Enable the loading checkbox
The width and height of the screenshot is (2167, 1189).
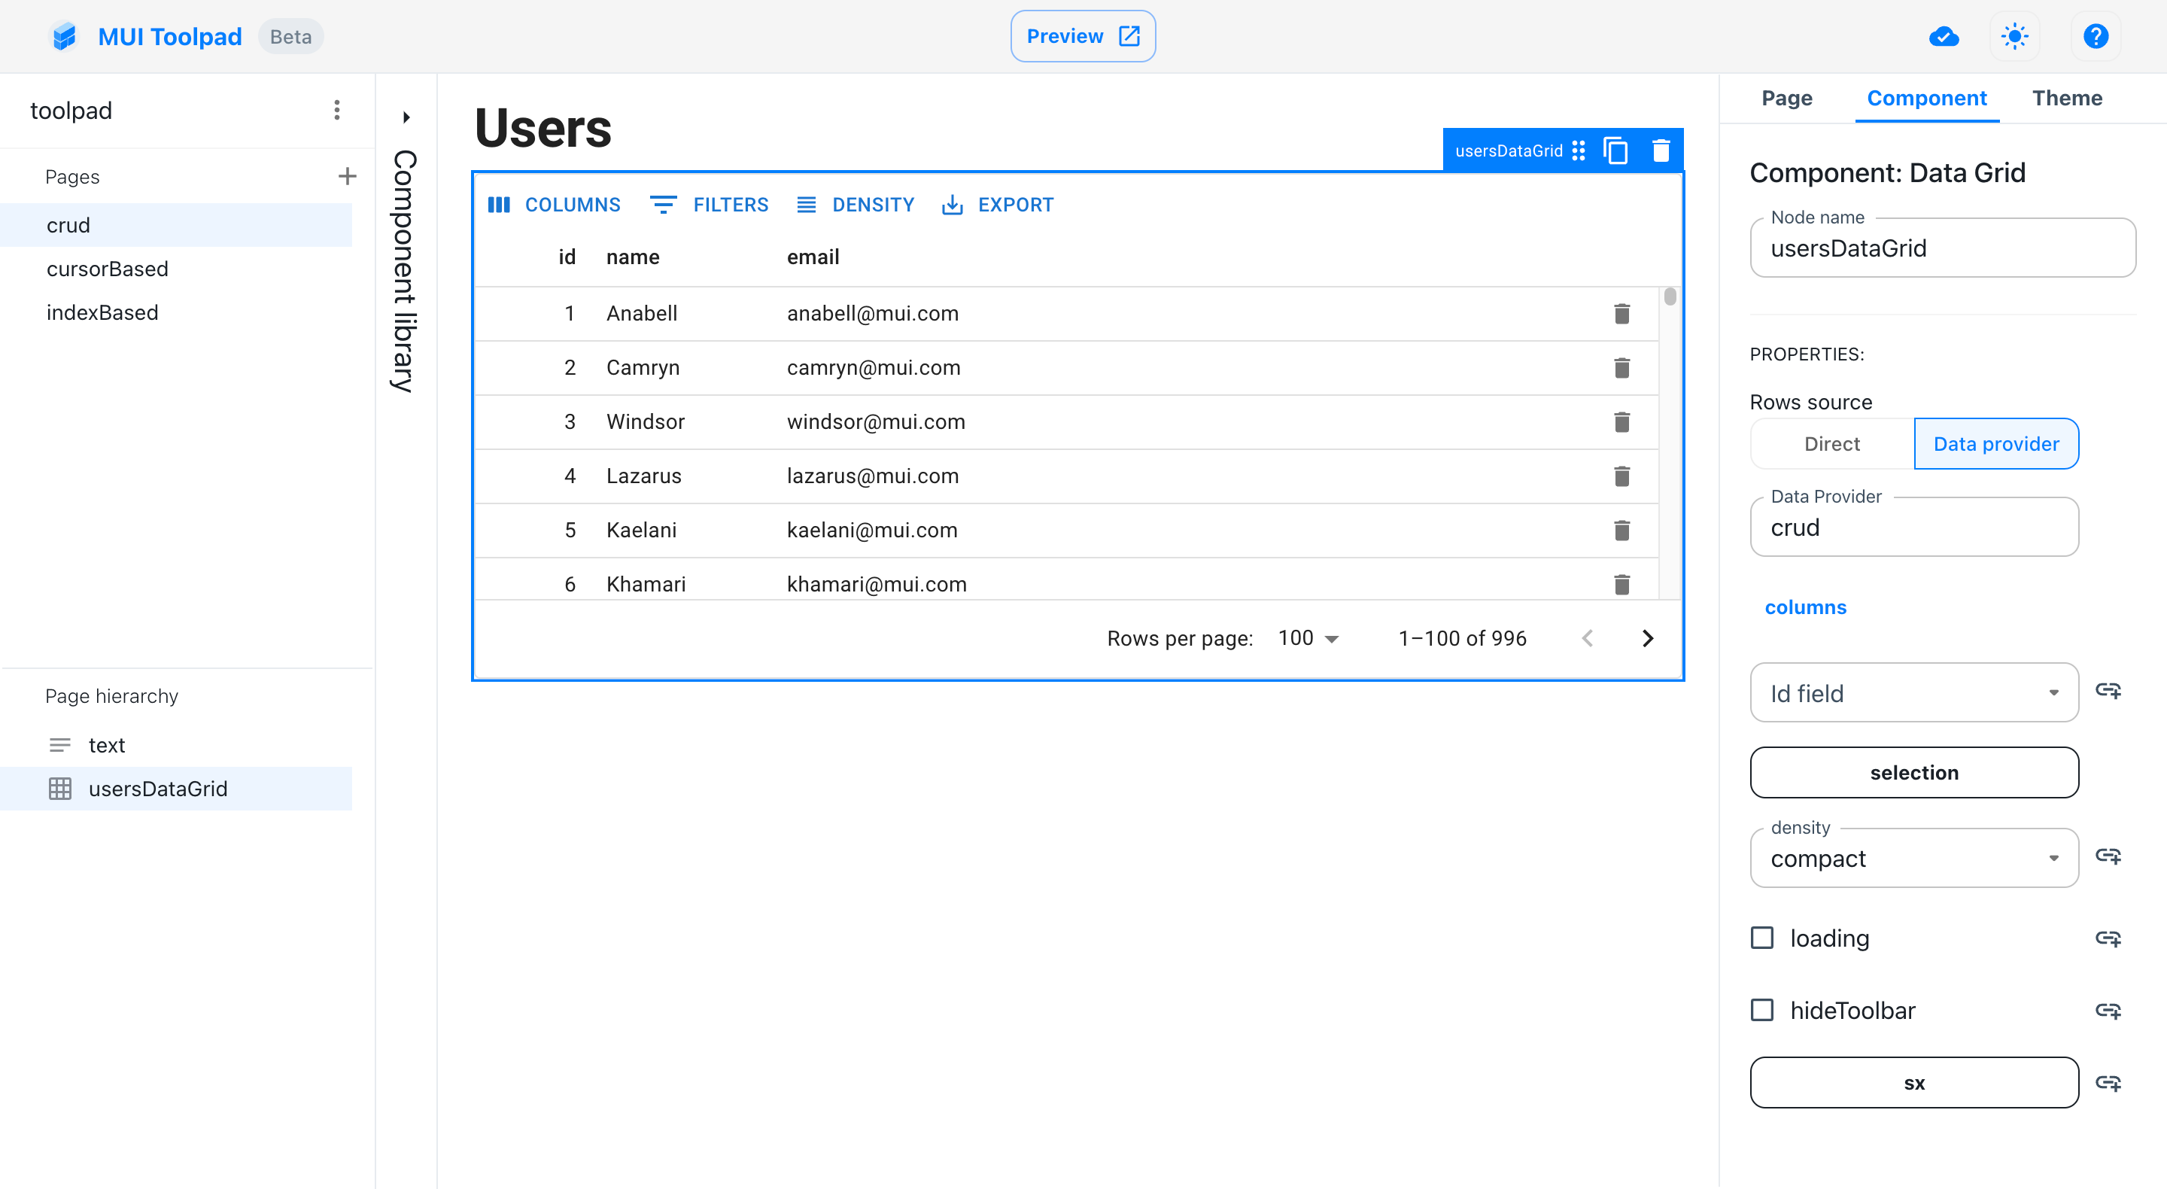pos(1762,938)
